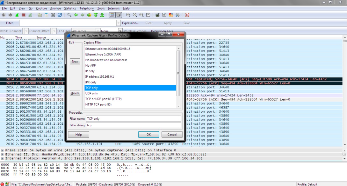Edit display filters toolbar icon
Image resolution: width=347 pixels, height=186 pixels.
(164, 15)
